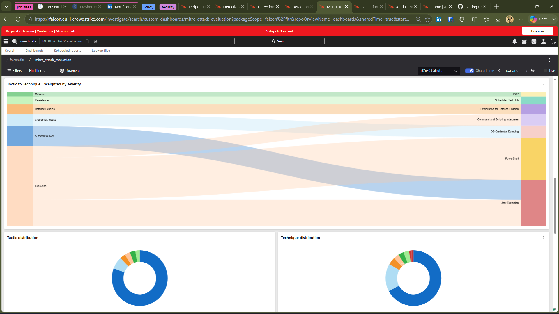559x314 pixels.
Task: Click the top Search input field
Action: point(279,41)
